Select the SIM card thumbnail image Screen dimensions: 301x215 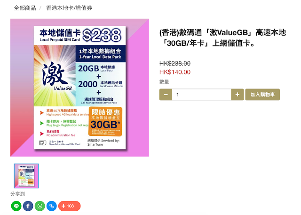[x=26, y=176]
